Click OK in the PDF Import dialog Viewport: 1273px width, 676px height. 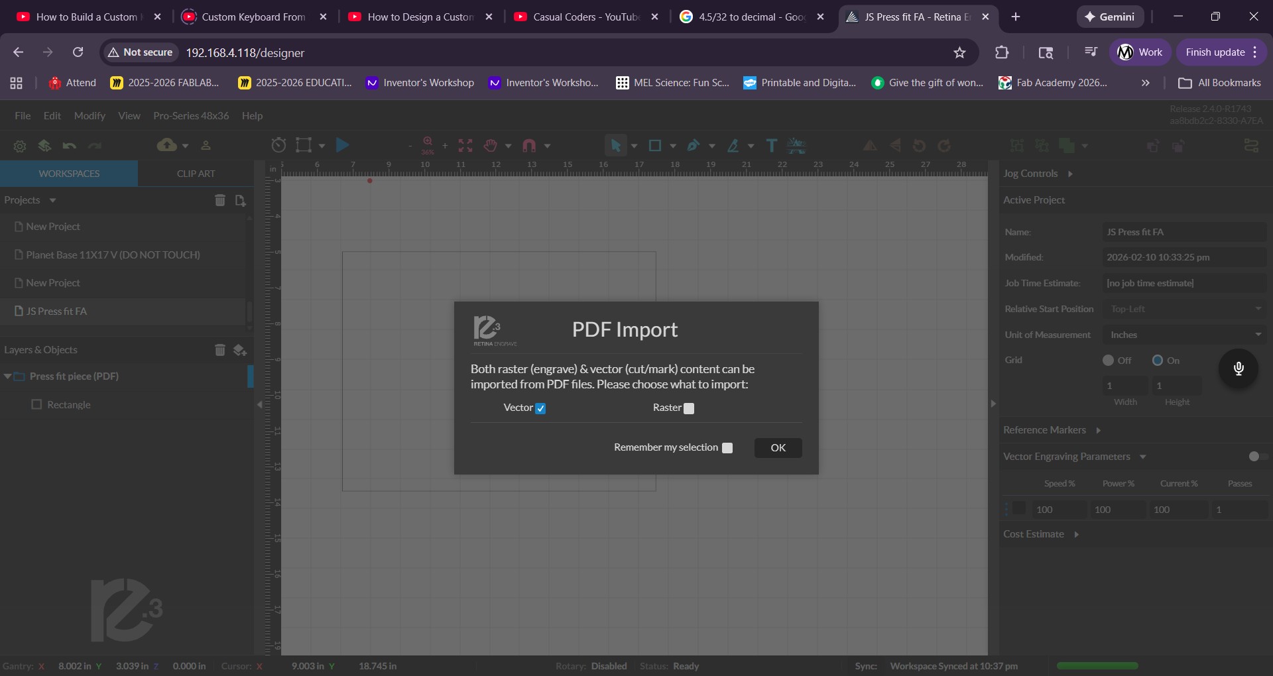tap(778, 448)
